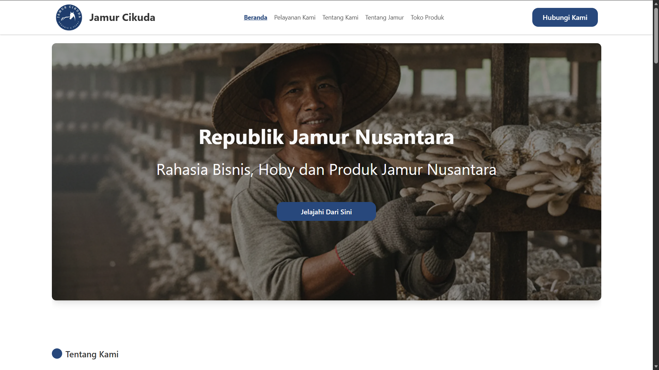Select the Beranda navigation item
The height and width of the screenshot is (370, 659).
pos(255,17)
